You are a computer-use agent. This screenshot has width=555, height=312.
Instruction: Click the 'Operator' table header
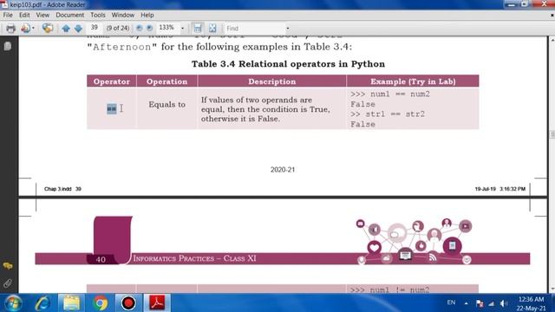112,81
